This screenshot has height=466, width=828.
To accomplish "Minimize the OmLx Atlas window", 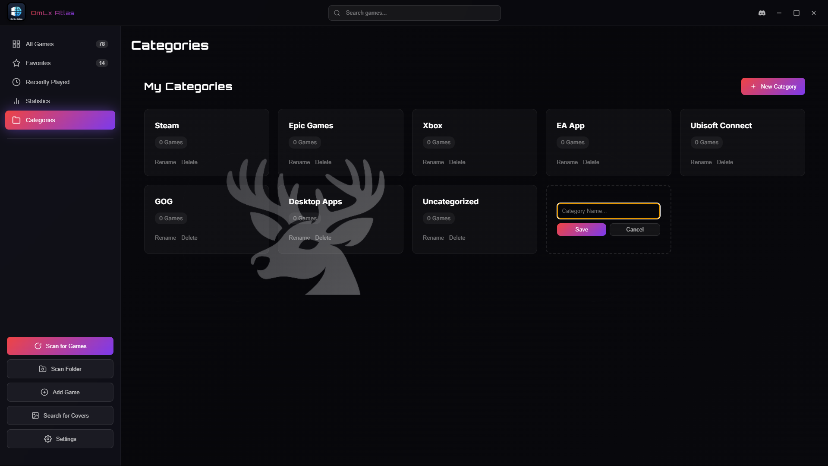I will (779, 13).
